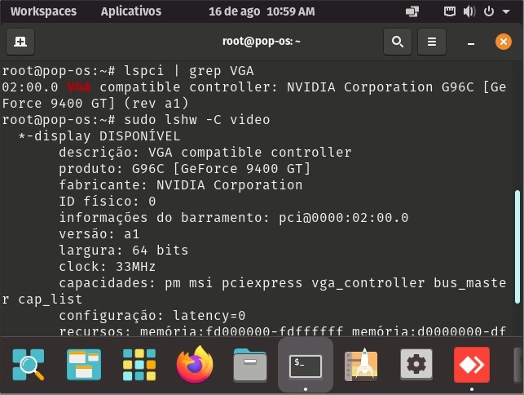
Task: Click the 'largura: 64 bits' line
Action: (124, 250)
